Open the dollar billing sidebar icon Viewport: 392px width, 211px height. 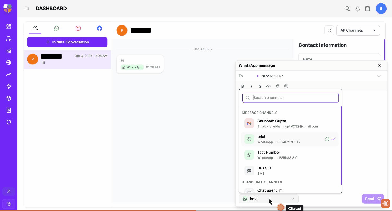(9, 110)
